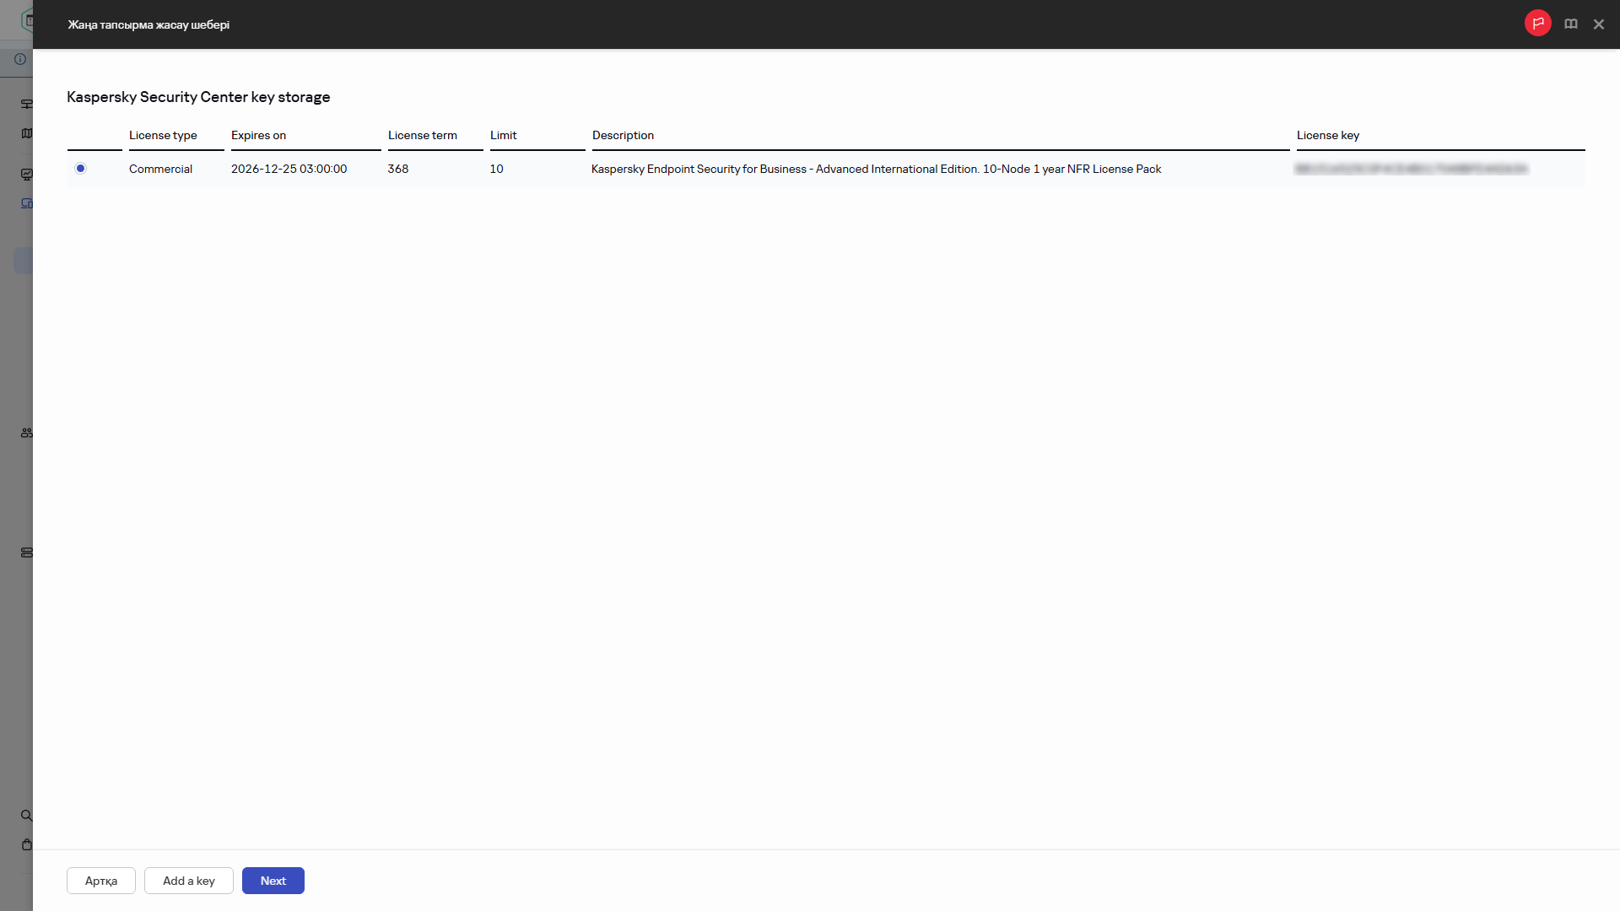Sort by License type column header
The width and height of the screenshot is (1620, 911).
[x=163, y=135]
